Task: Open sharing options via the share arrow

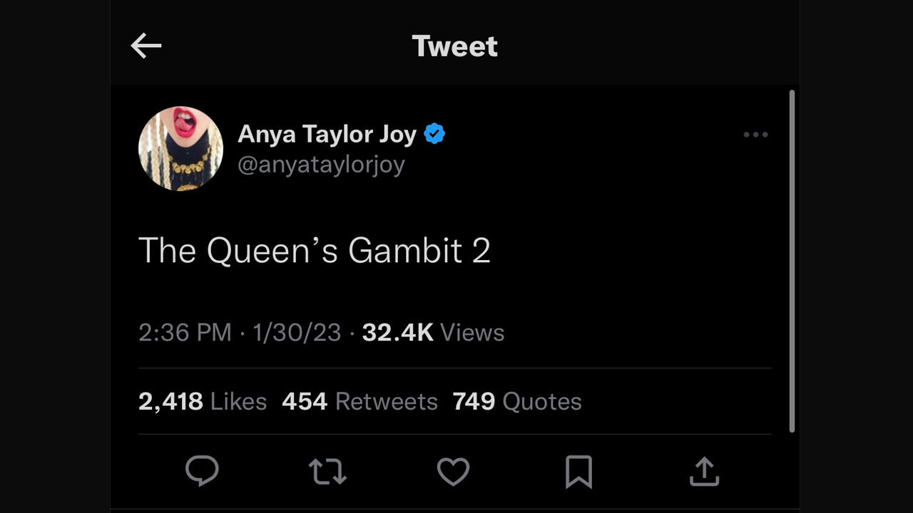Action: 704,471
